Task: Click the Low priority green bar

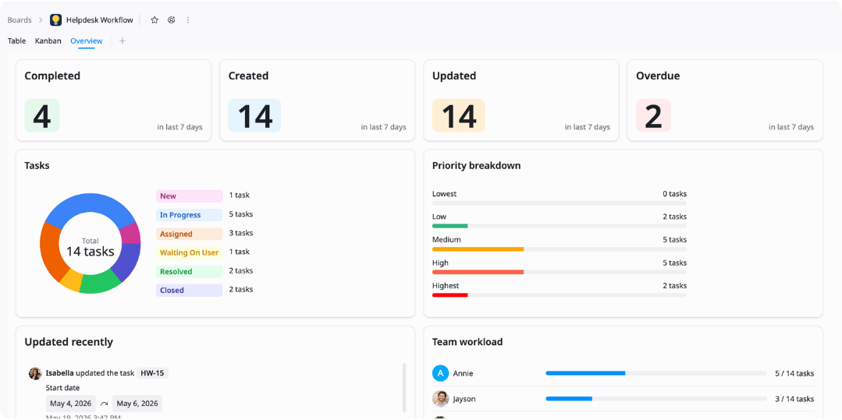Action: pyautogui.click(x=450, y=226)
